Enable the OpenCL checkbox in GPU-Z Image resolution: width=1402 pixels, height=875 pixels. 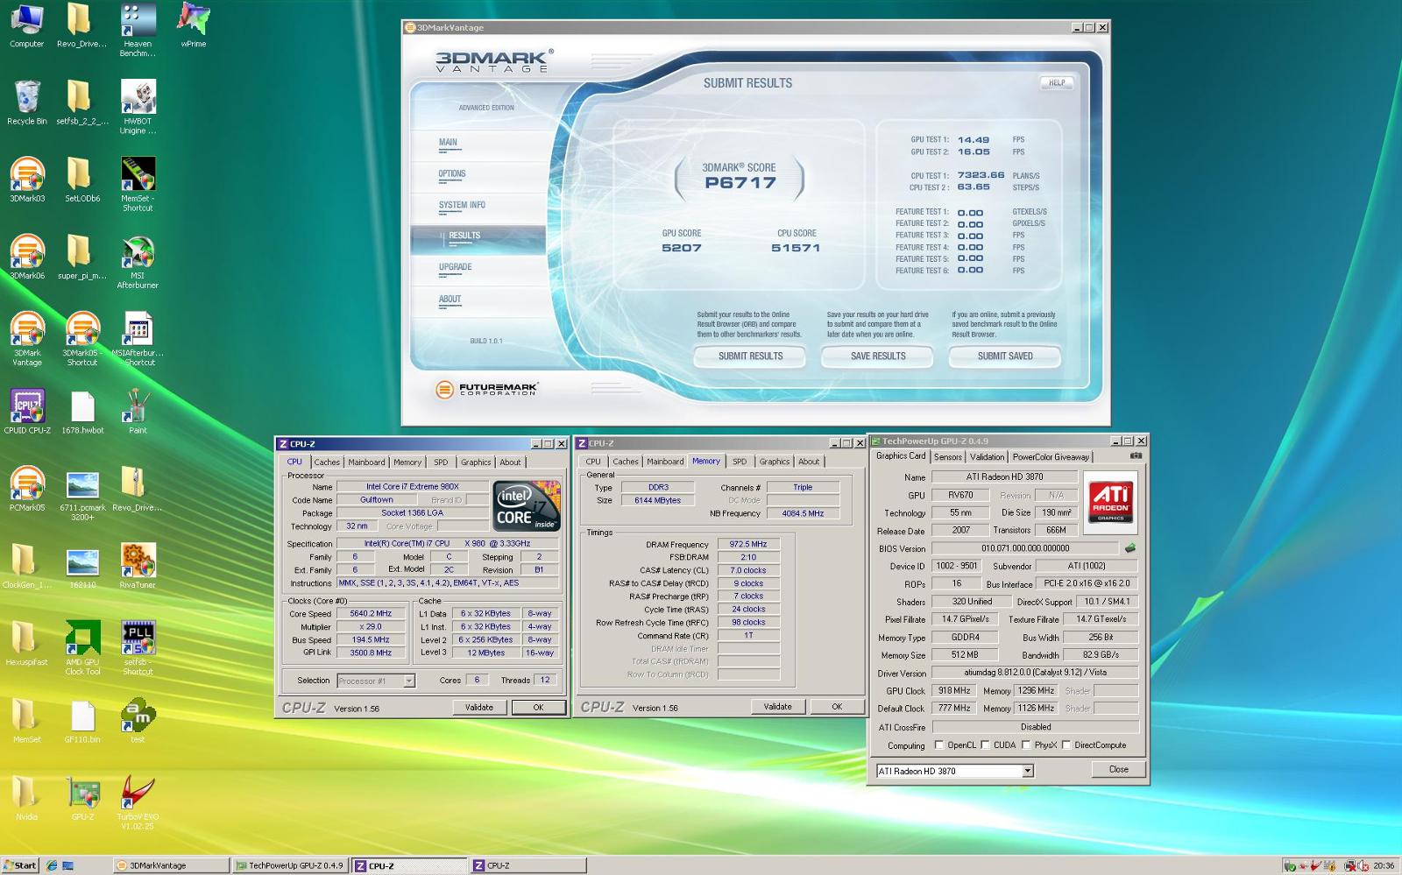(x=939, y=745)
